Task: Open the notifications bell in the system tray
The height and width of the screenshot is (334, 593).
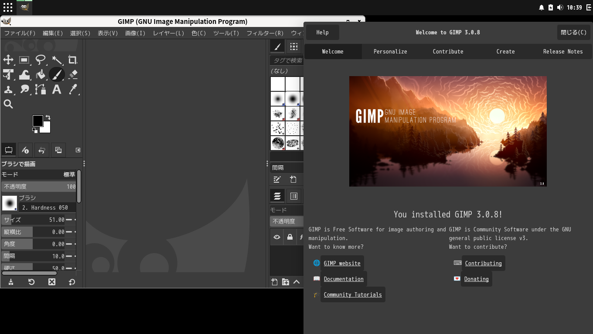Action: (x=542, y=7)
